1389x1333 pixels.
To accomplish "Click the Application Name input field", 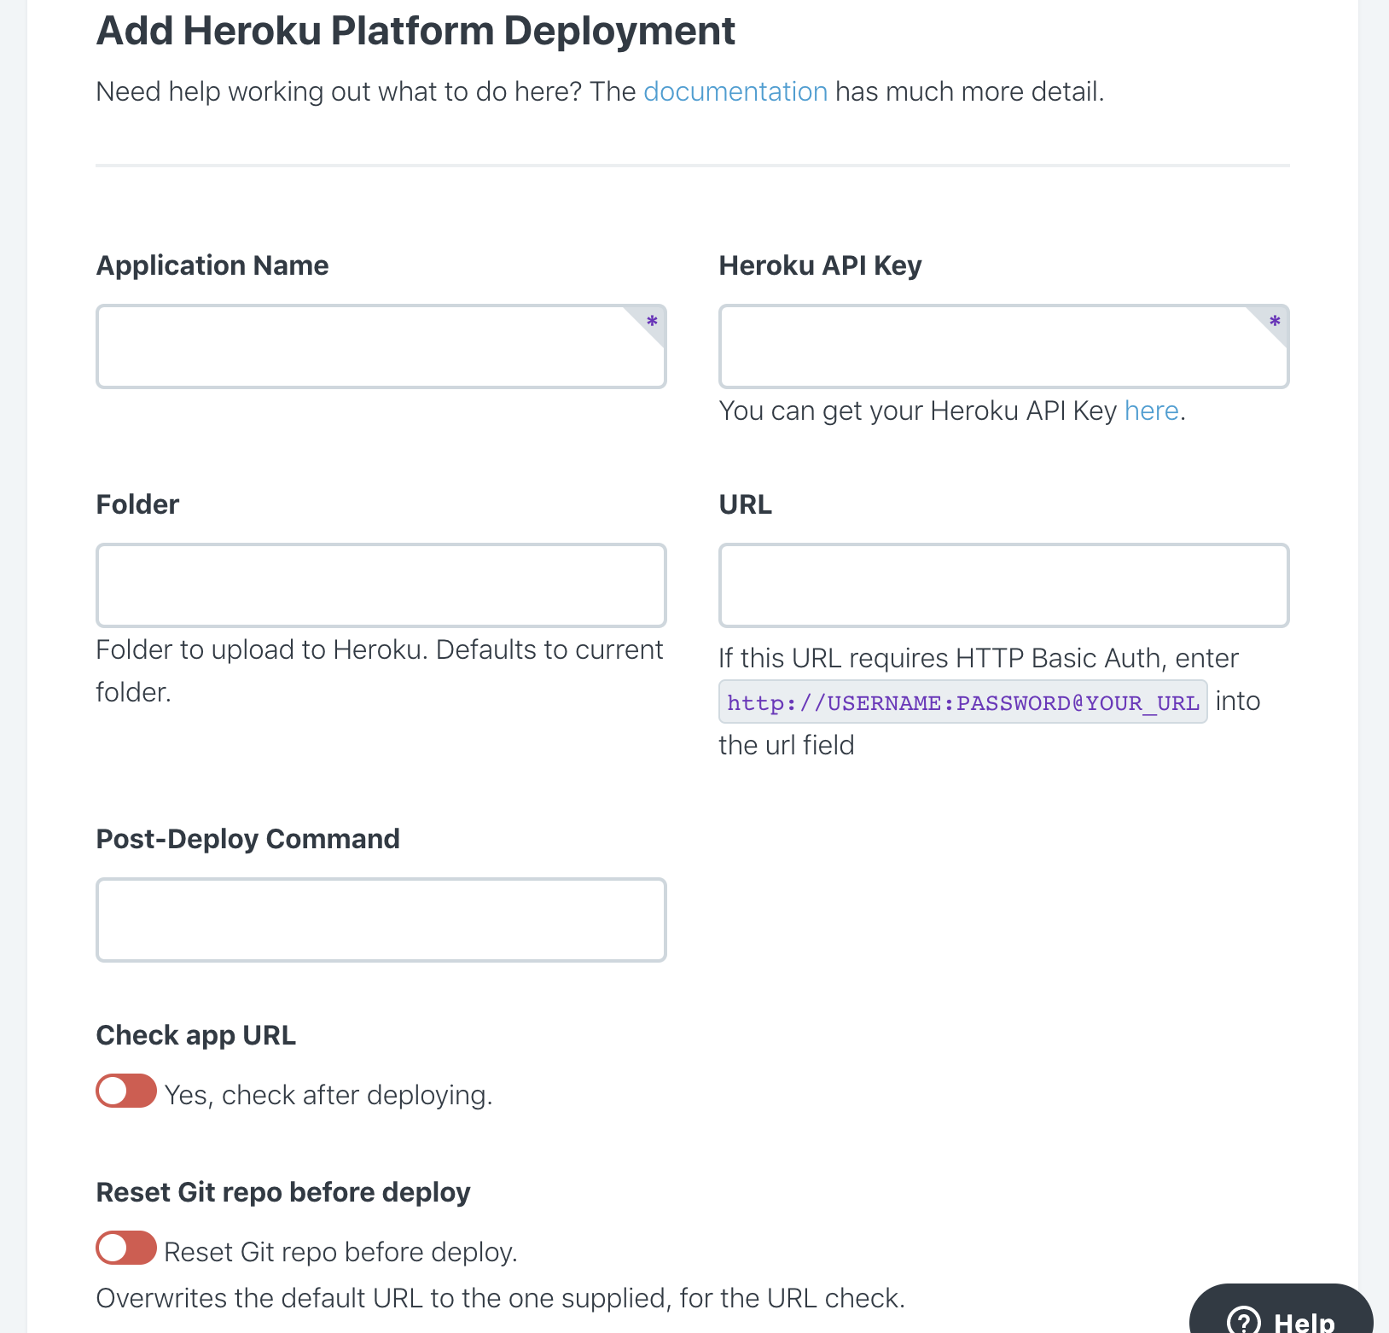I will [381, 346].
